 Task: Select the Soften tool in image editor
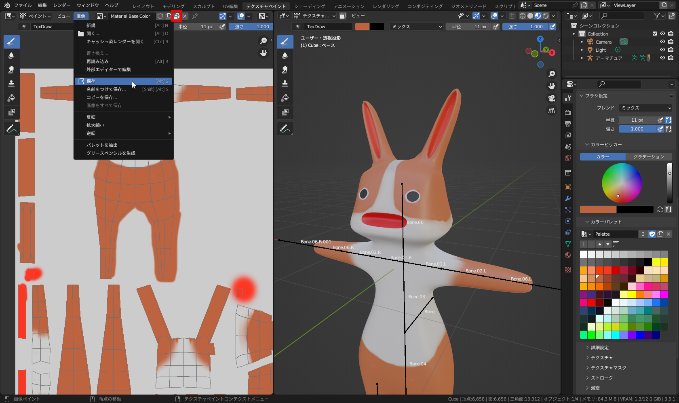11,56
